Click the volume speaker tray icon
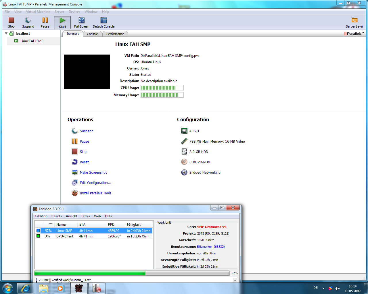This screenshot has height=294, width=368. click(338, 288)
